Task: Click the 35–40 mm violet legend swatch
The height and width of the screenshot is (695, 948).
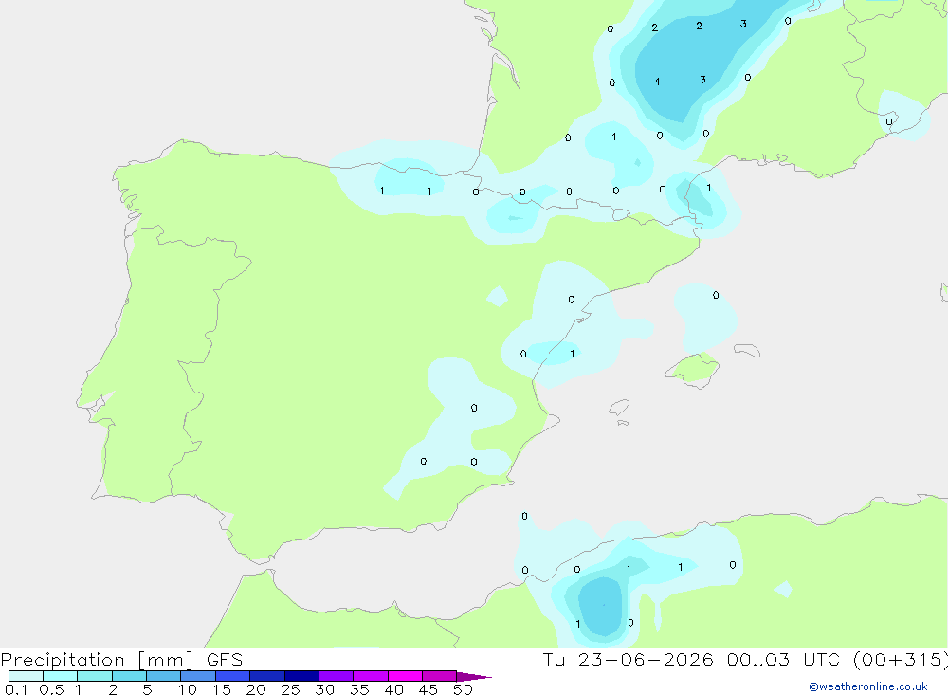Action: tap(371, 676)
